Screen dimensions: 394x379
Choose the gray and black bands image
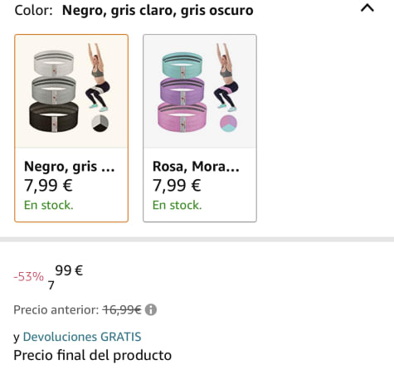54,91
